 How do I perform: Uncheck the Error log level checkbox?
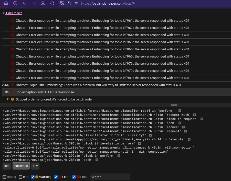click(56, 177)
